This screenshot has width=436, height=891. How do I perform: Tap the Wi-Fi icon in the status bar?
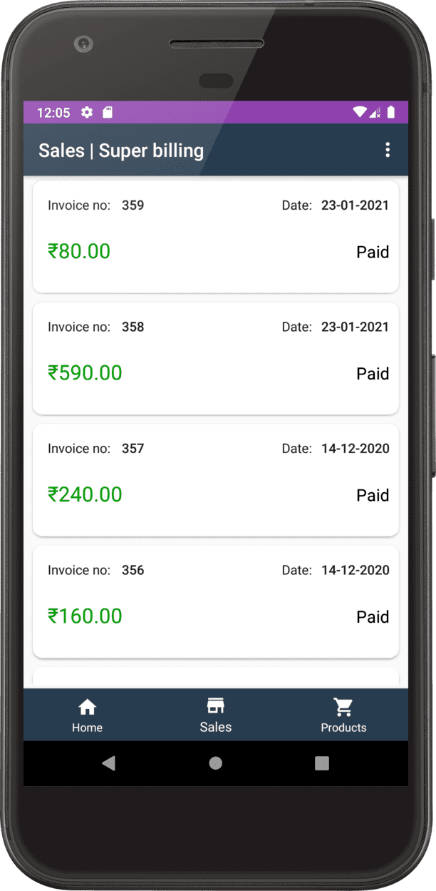click(359, 112)
